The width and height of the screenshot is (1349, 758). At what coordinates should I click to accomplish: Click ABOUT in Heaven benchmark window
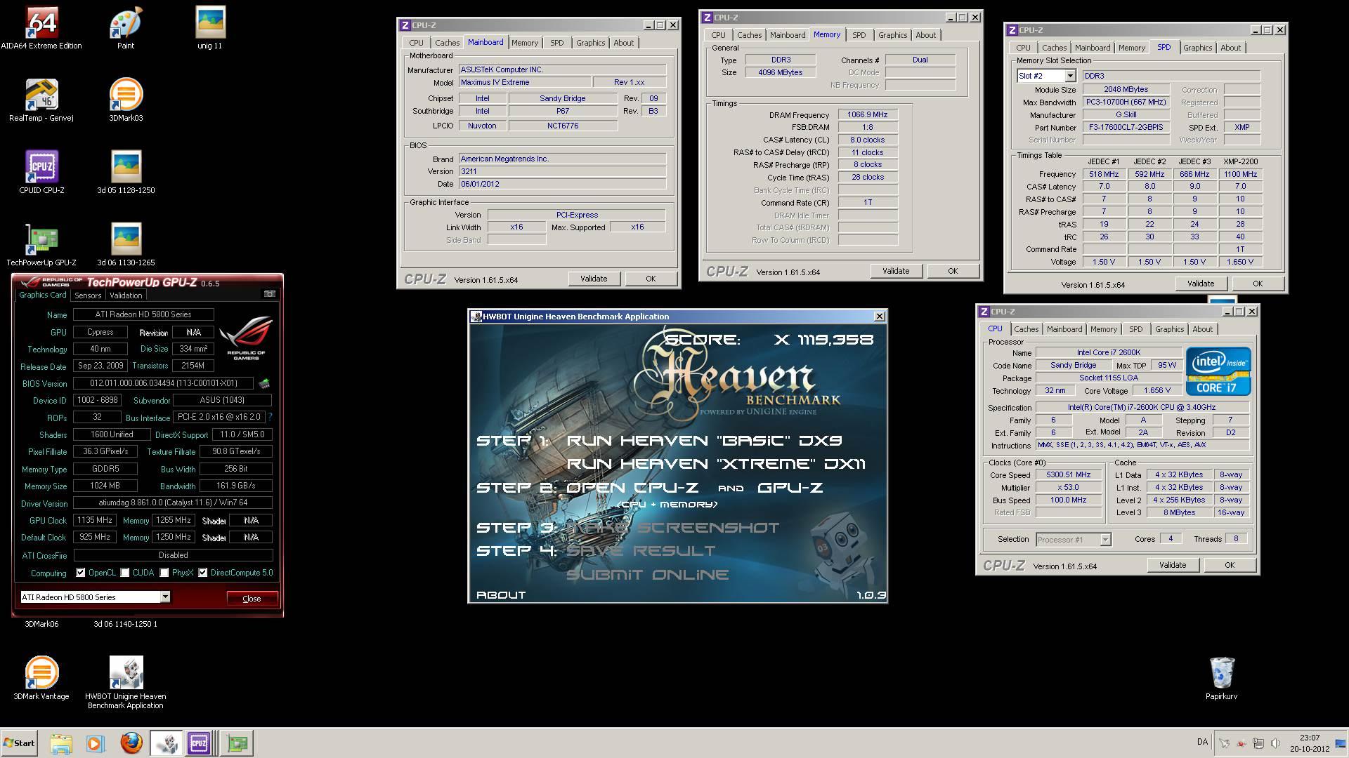(501, 595)
